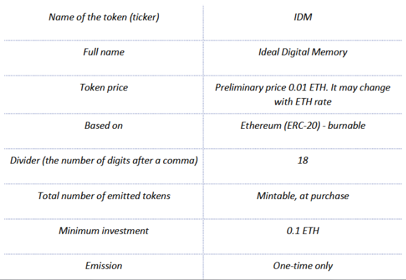
Task: Select 'Mintable, at purchase' value
Action: 303,196
